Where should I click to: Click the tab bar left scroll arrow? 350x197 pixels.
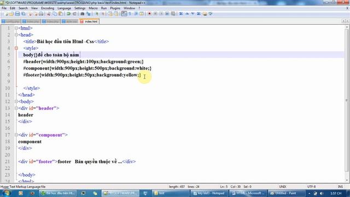coord(343,21)
